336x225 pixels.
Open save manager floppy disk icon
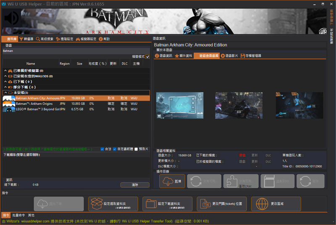coord(243,56)
